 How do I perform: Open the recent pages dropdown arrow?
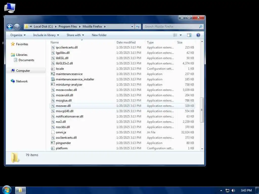22,27
